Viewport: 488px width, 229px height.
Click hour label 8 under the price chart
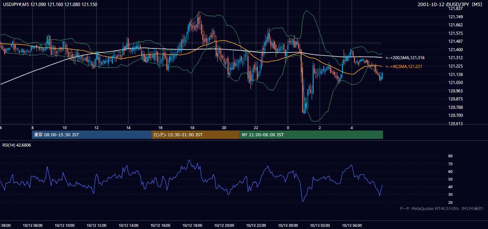pyautogui.click(x=32, y=127)
